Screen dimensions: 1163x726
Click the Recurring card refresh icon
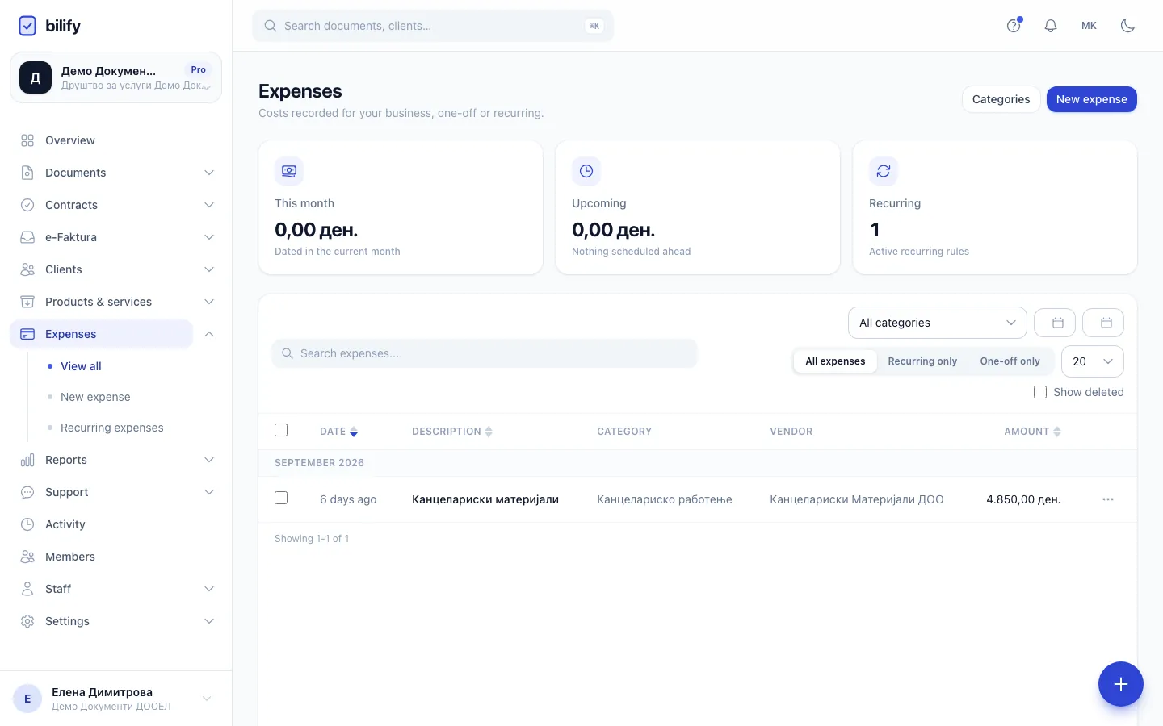tap(884, 171)
